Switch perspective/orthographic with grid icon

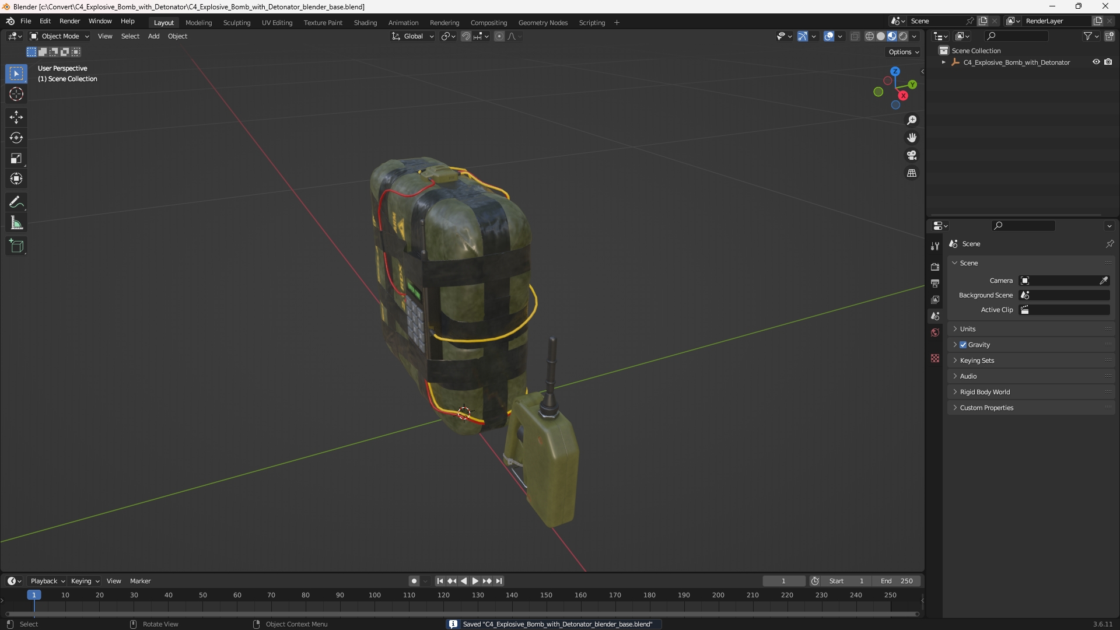click(912, 173)
